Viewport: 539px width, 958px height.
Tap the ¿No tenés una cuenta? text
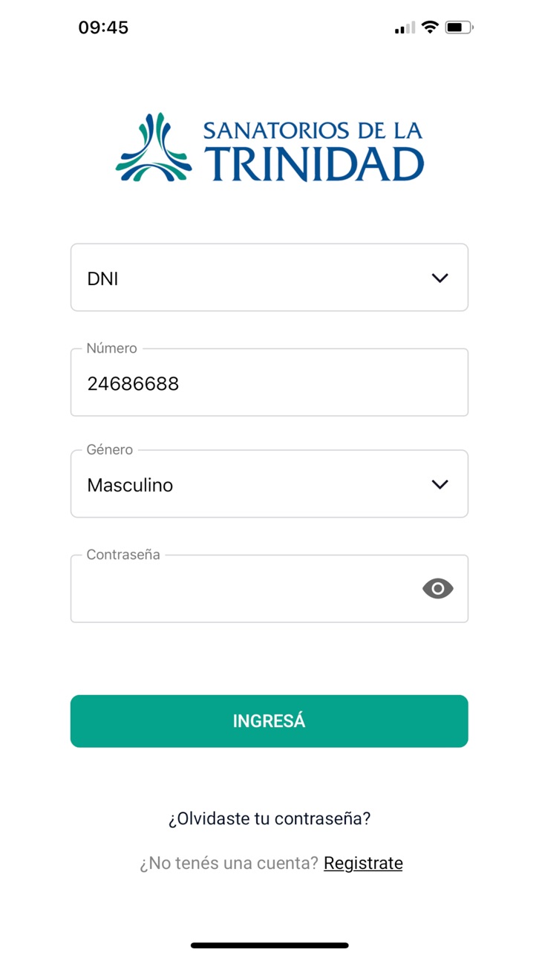(229, 863)
